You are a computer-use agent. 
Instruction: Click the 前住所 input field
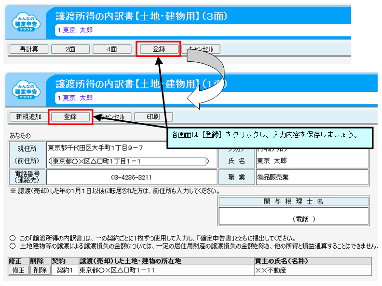click(x=129, y=161)
